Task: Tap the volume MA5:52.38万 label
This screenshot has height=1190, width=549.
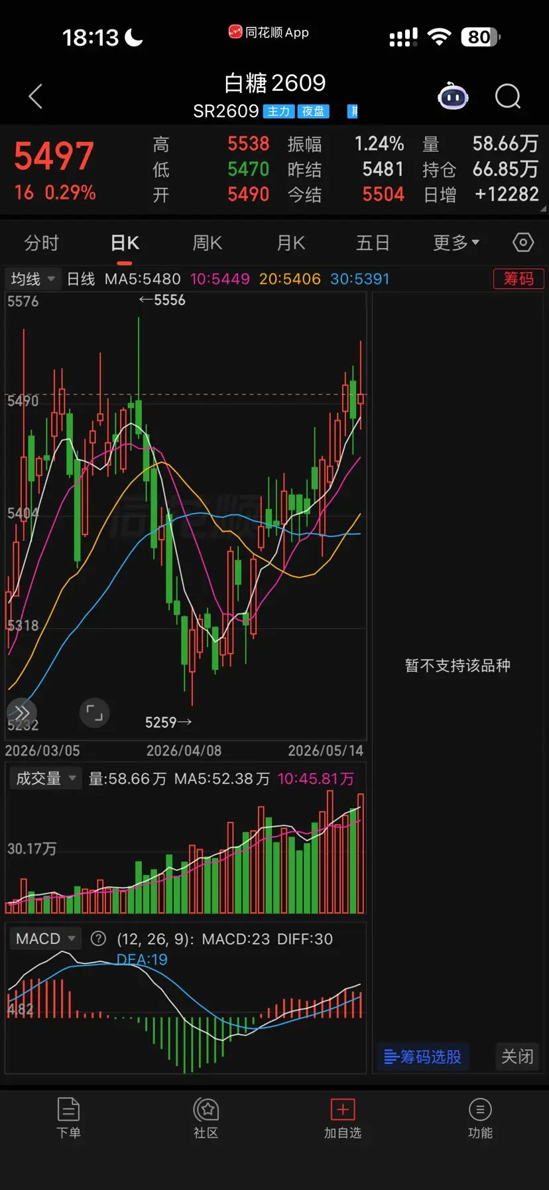Action: 222,778
